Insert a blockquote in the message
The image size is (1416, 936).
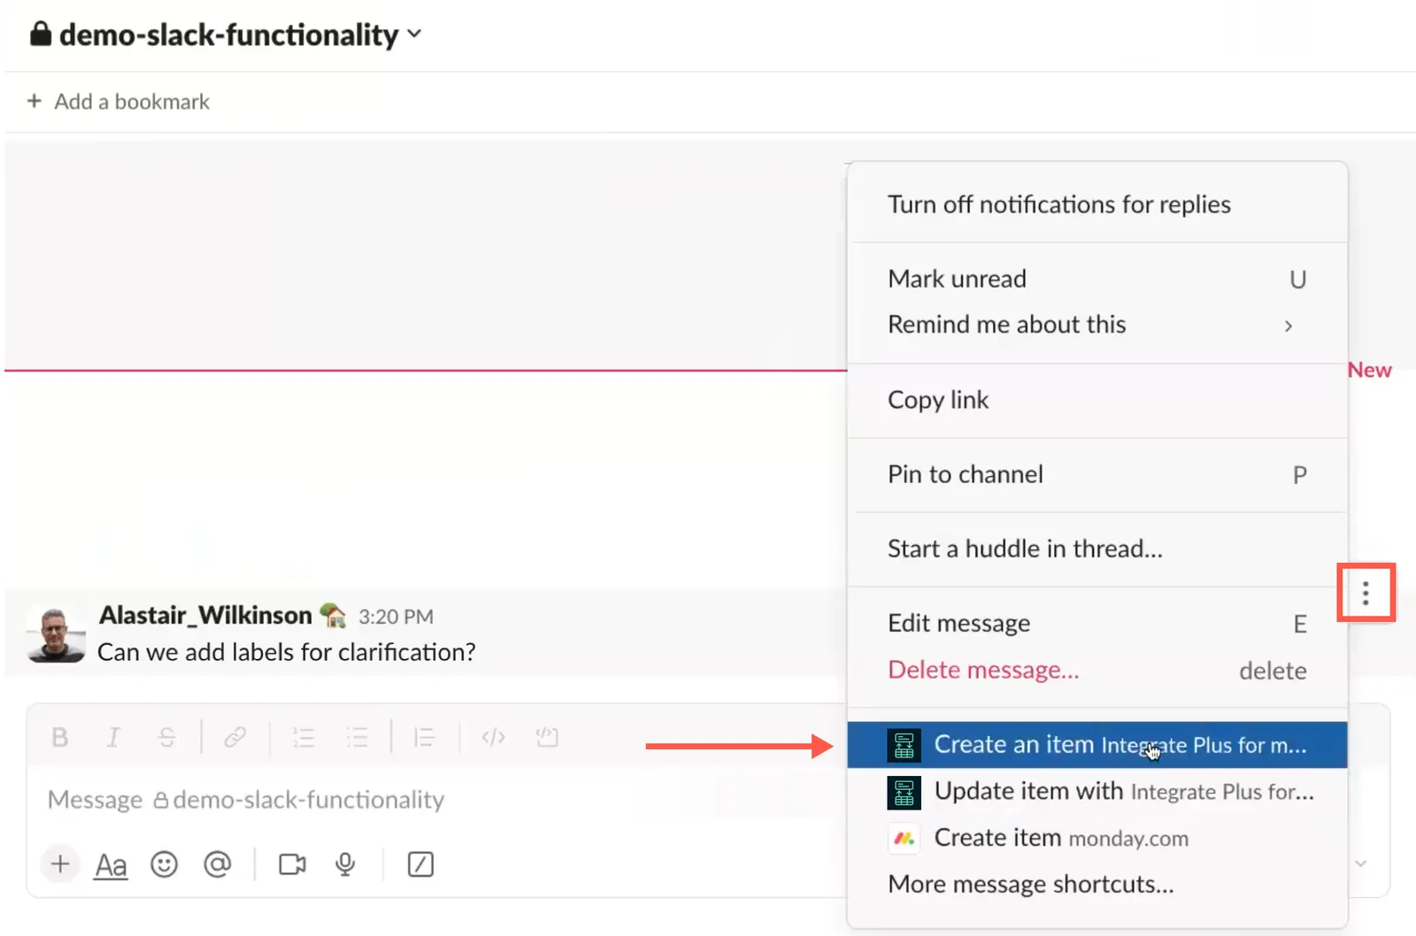point(425,737)
